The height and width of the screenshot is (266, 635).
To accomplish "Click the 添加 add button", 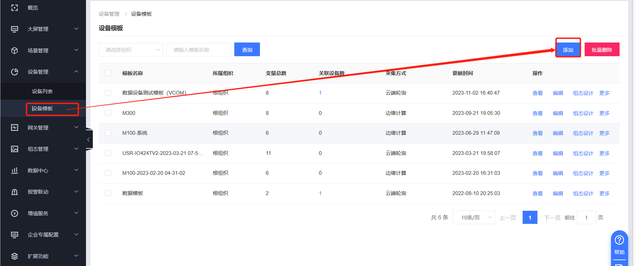I will 568,50.
